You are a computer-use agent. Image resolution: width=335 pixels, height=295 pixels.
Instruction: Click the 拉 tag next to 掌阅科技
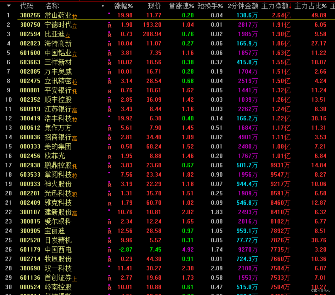pos(75,176)
